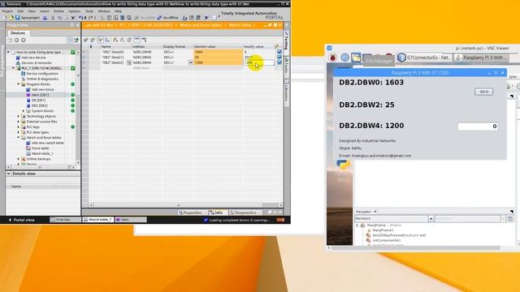Collapse the Program blocks folder
This screenshot has height=292, width=520.
tap(19, 84)
